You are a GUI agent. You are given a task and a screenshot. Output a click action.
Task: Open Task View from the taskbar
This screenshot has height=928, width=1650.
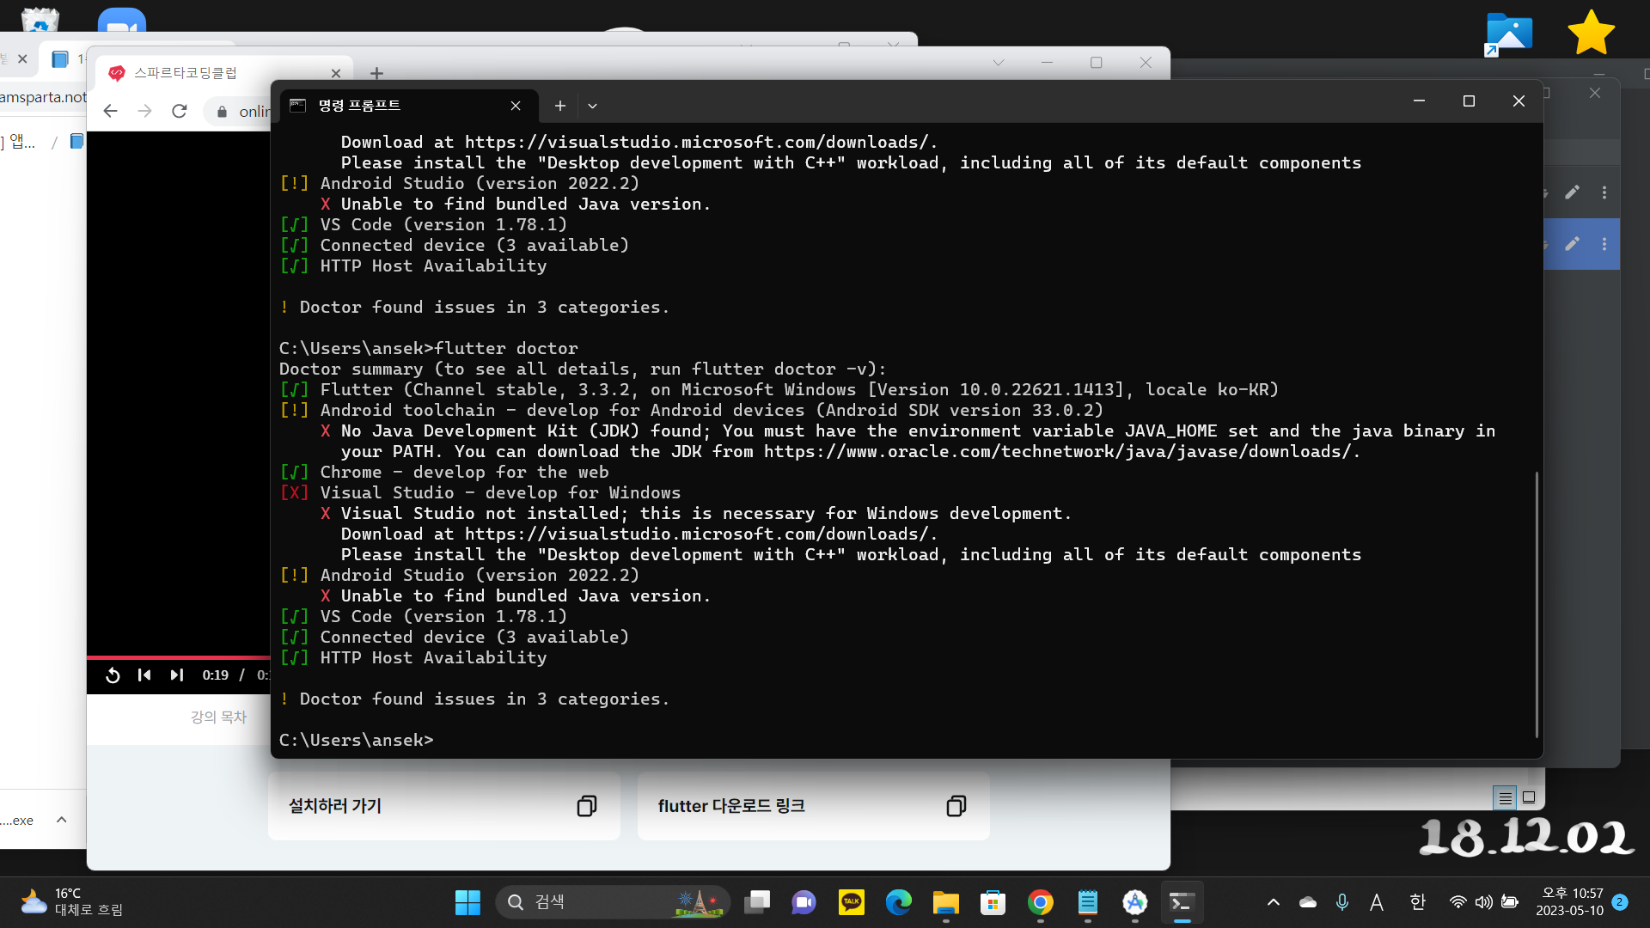pos(757,902)
